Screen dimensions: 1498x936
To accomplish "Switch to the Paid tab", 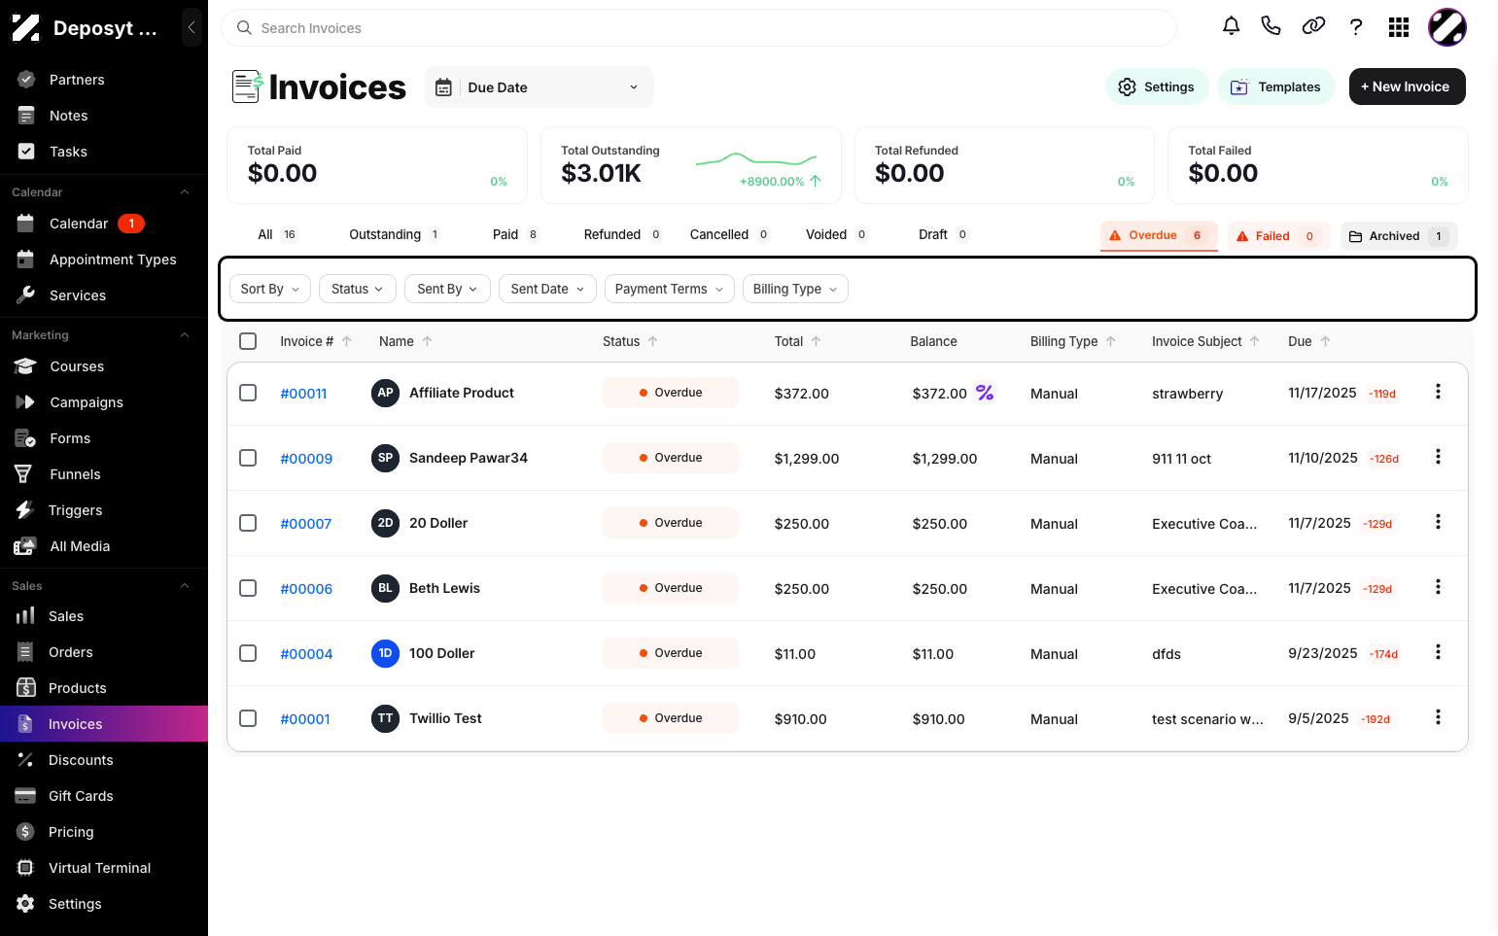I will (x=516, y=234).
